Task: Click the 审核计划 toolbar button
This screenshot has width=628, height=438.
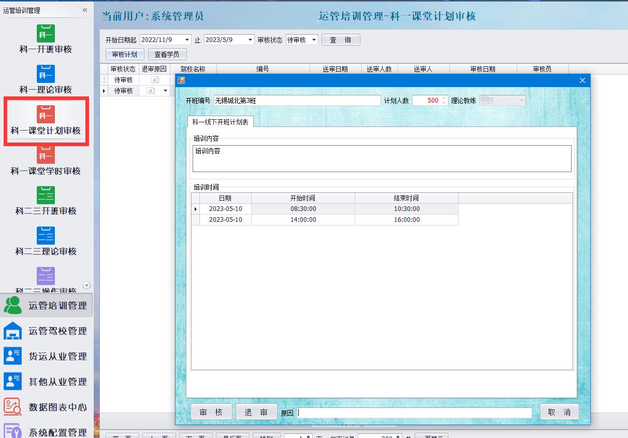Action: pos(125,54)
